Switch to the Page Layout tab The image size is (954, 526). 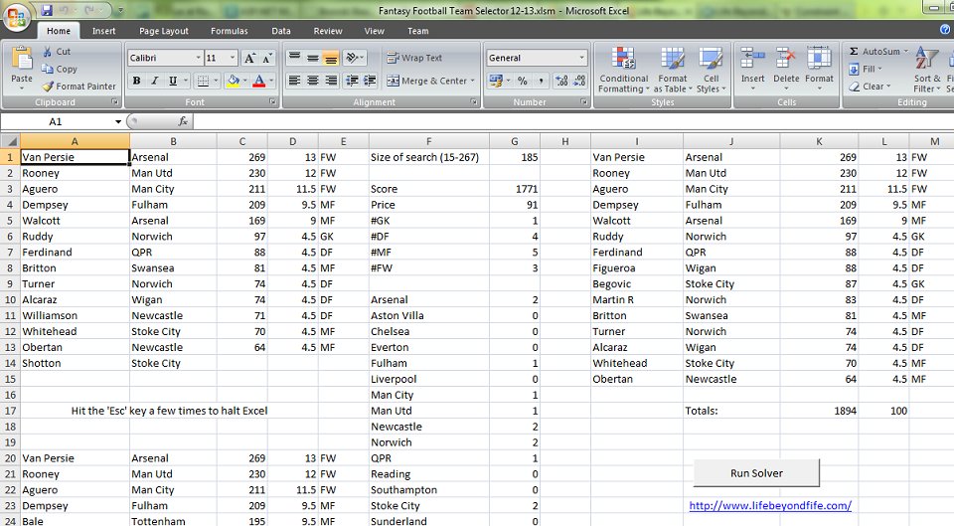pos(164,31)
